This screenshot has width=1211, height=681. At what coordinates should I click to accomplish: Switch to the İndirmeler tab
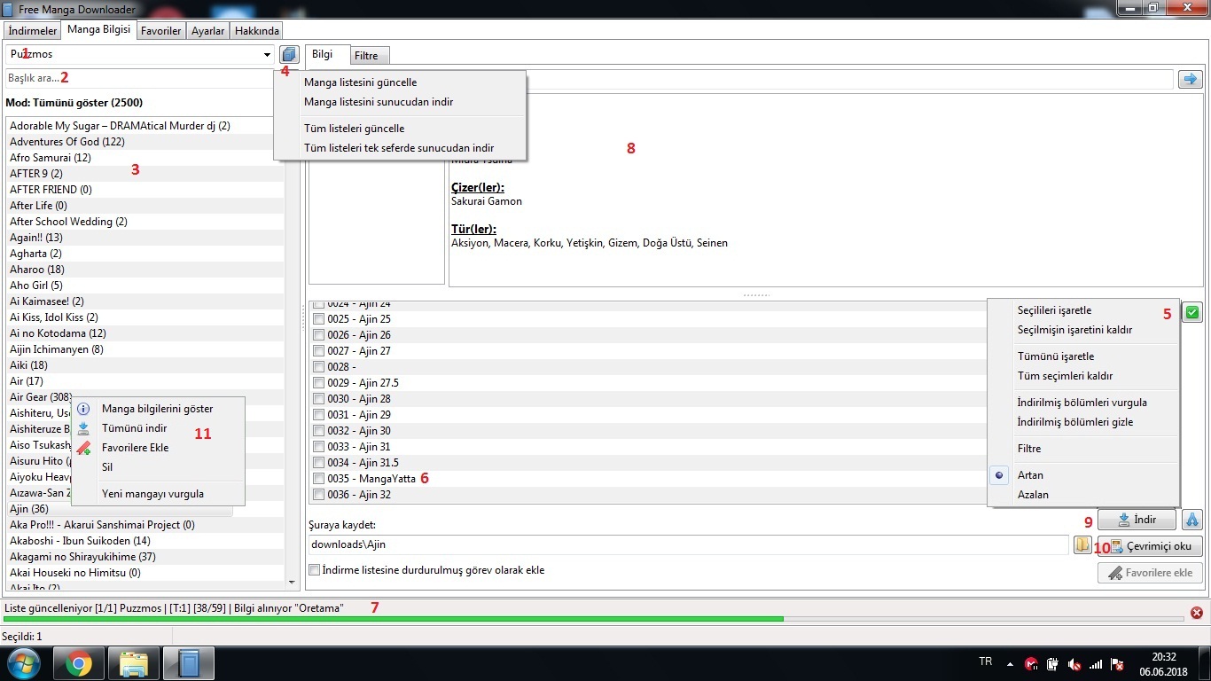[x=33, y=31]
